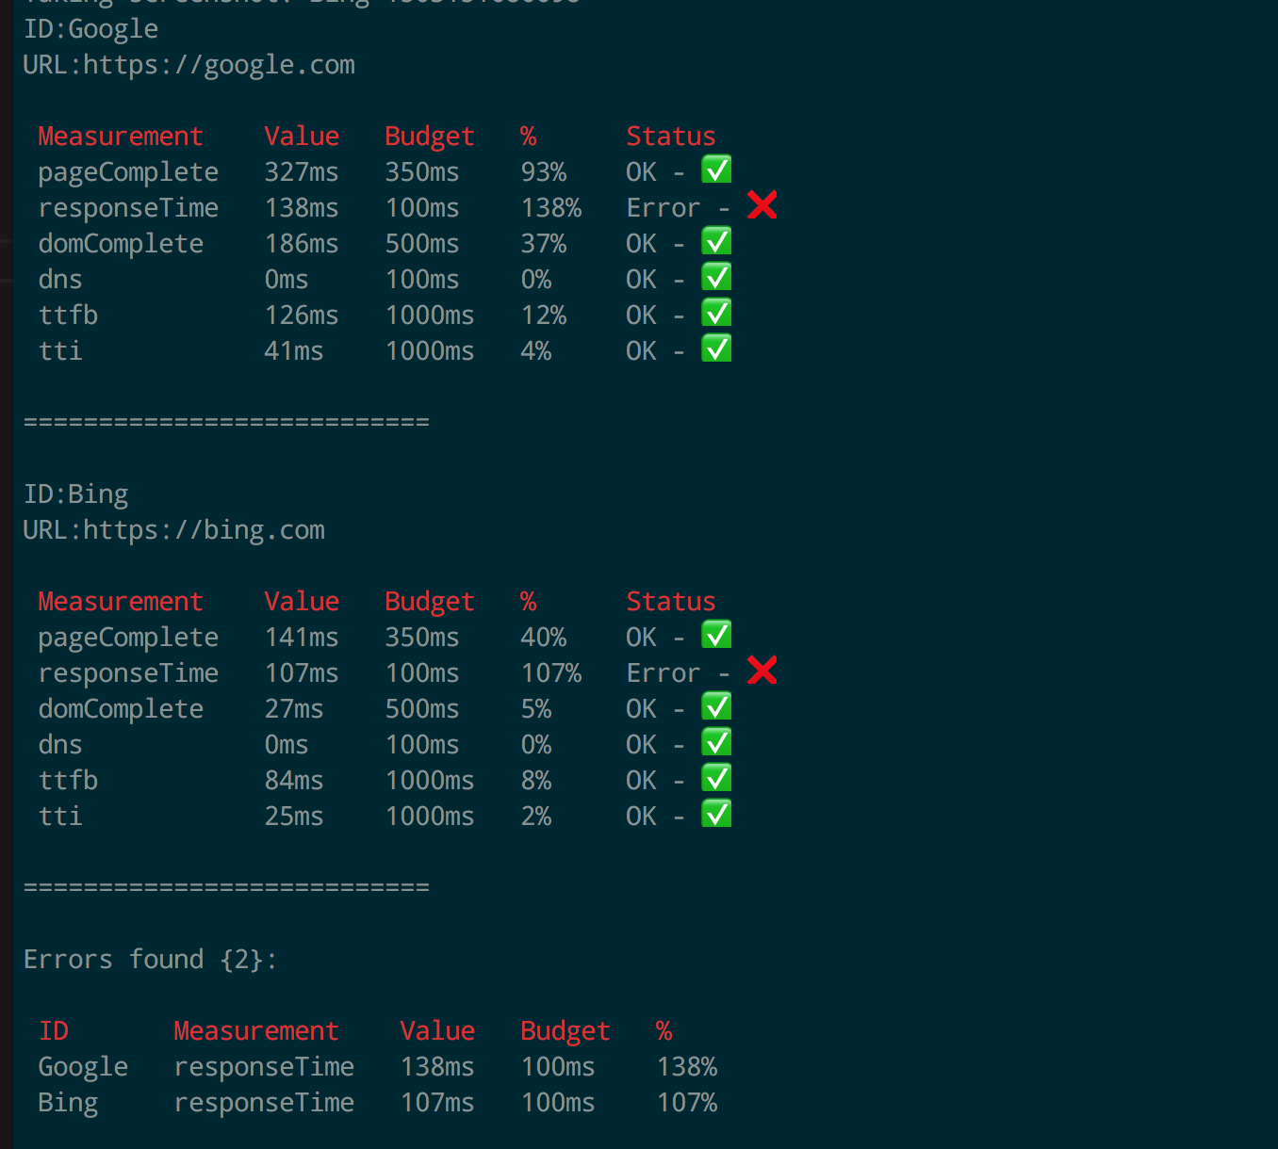Click Budget header in Google table
This screenshot has width=1278, height=1149.
pyautogui.click(x=430, y=138)
